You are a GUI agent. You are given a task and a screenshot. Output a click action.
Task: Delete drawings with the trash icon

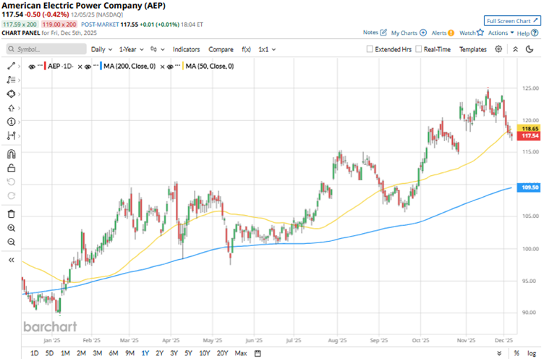[11, 214]
